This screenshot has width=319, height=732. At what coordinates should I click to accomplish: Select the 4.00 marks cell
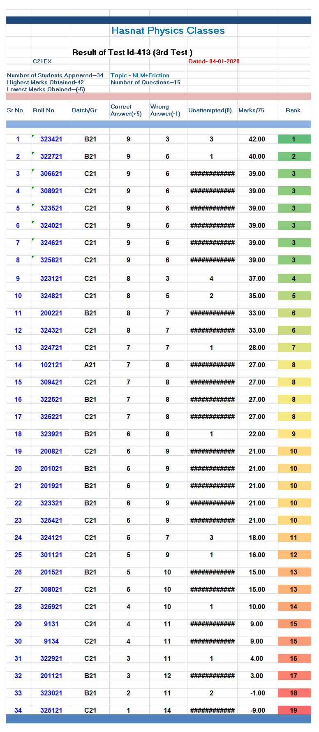pos(257,658)
